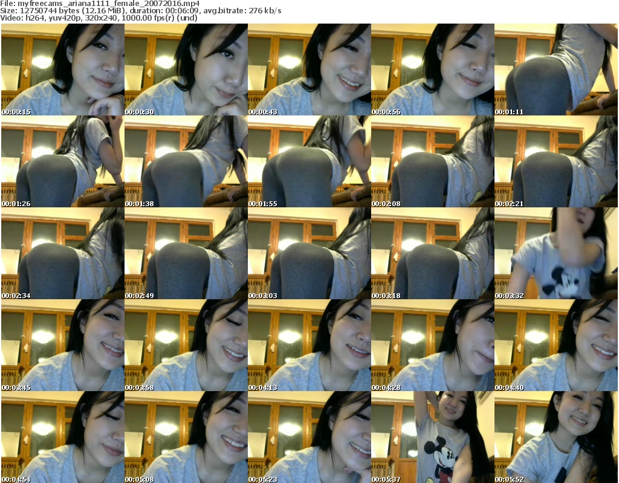Choose the 00:01:26 frame
Viewport: 619px width, 483px height.
(x=63, y=161)
